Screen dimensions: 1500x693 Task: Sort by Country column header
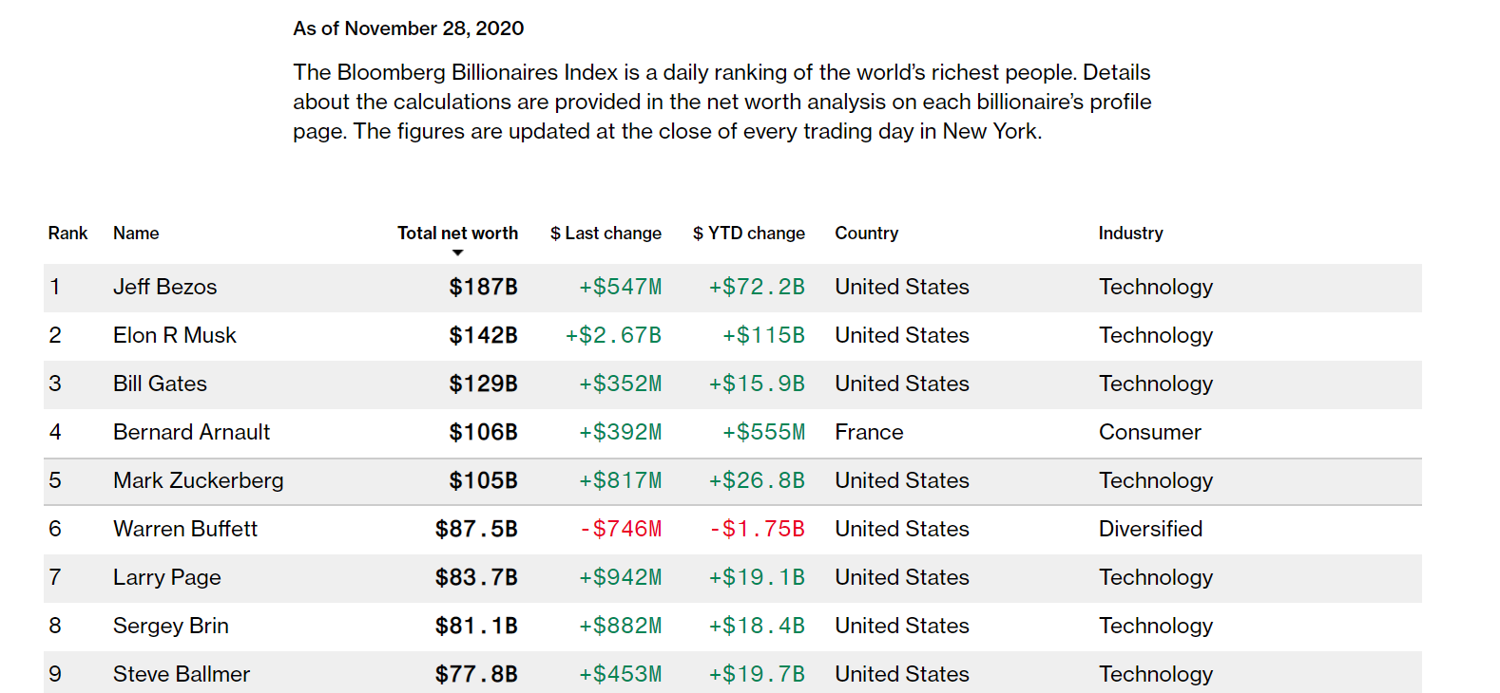[x=866, y=234]
